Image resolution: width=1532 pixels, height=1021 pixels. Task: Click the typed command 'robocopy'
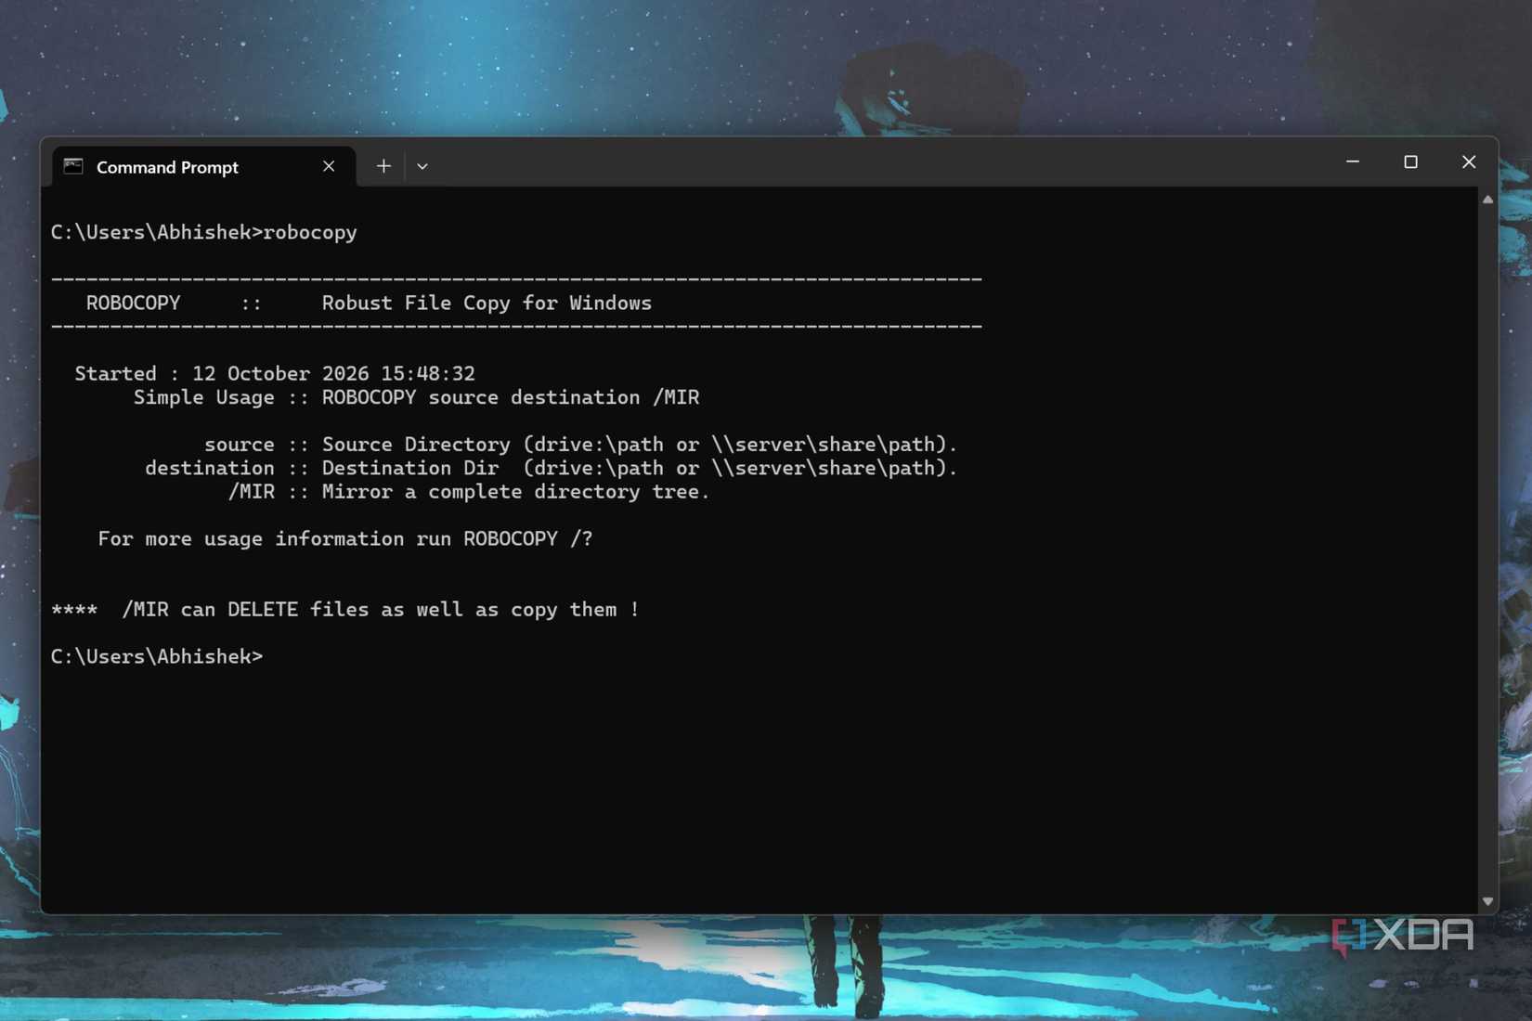[310, 232]
